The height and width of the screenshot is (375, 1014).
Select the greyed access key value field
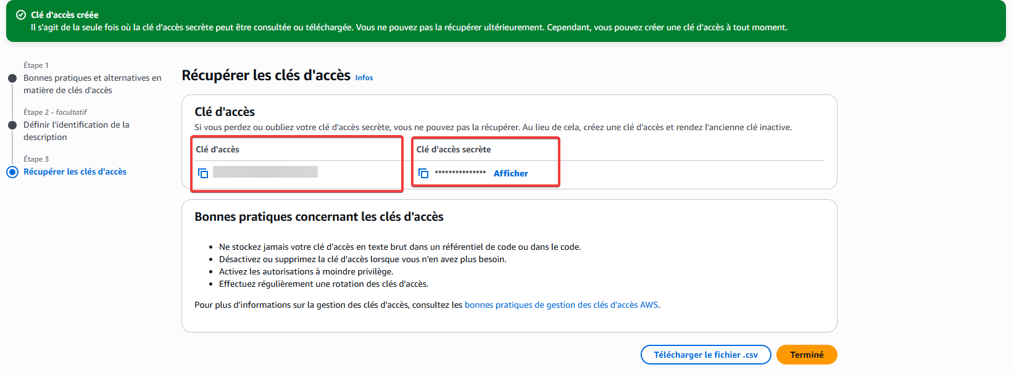click(265, 171)
